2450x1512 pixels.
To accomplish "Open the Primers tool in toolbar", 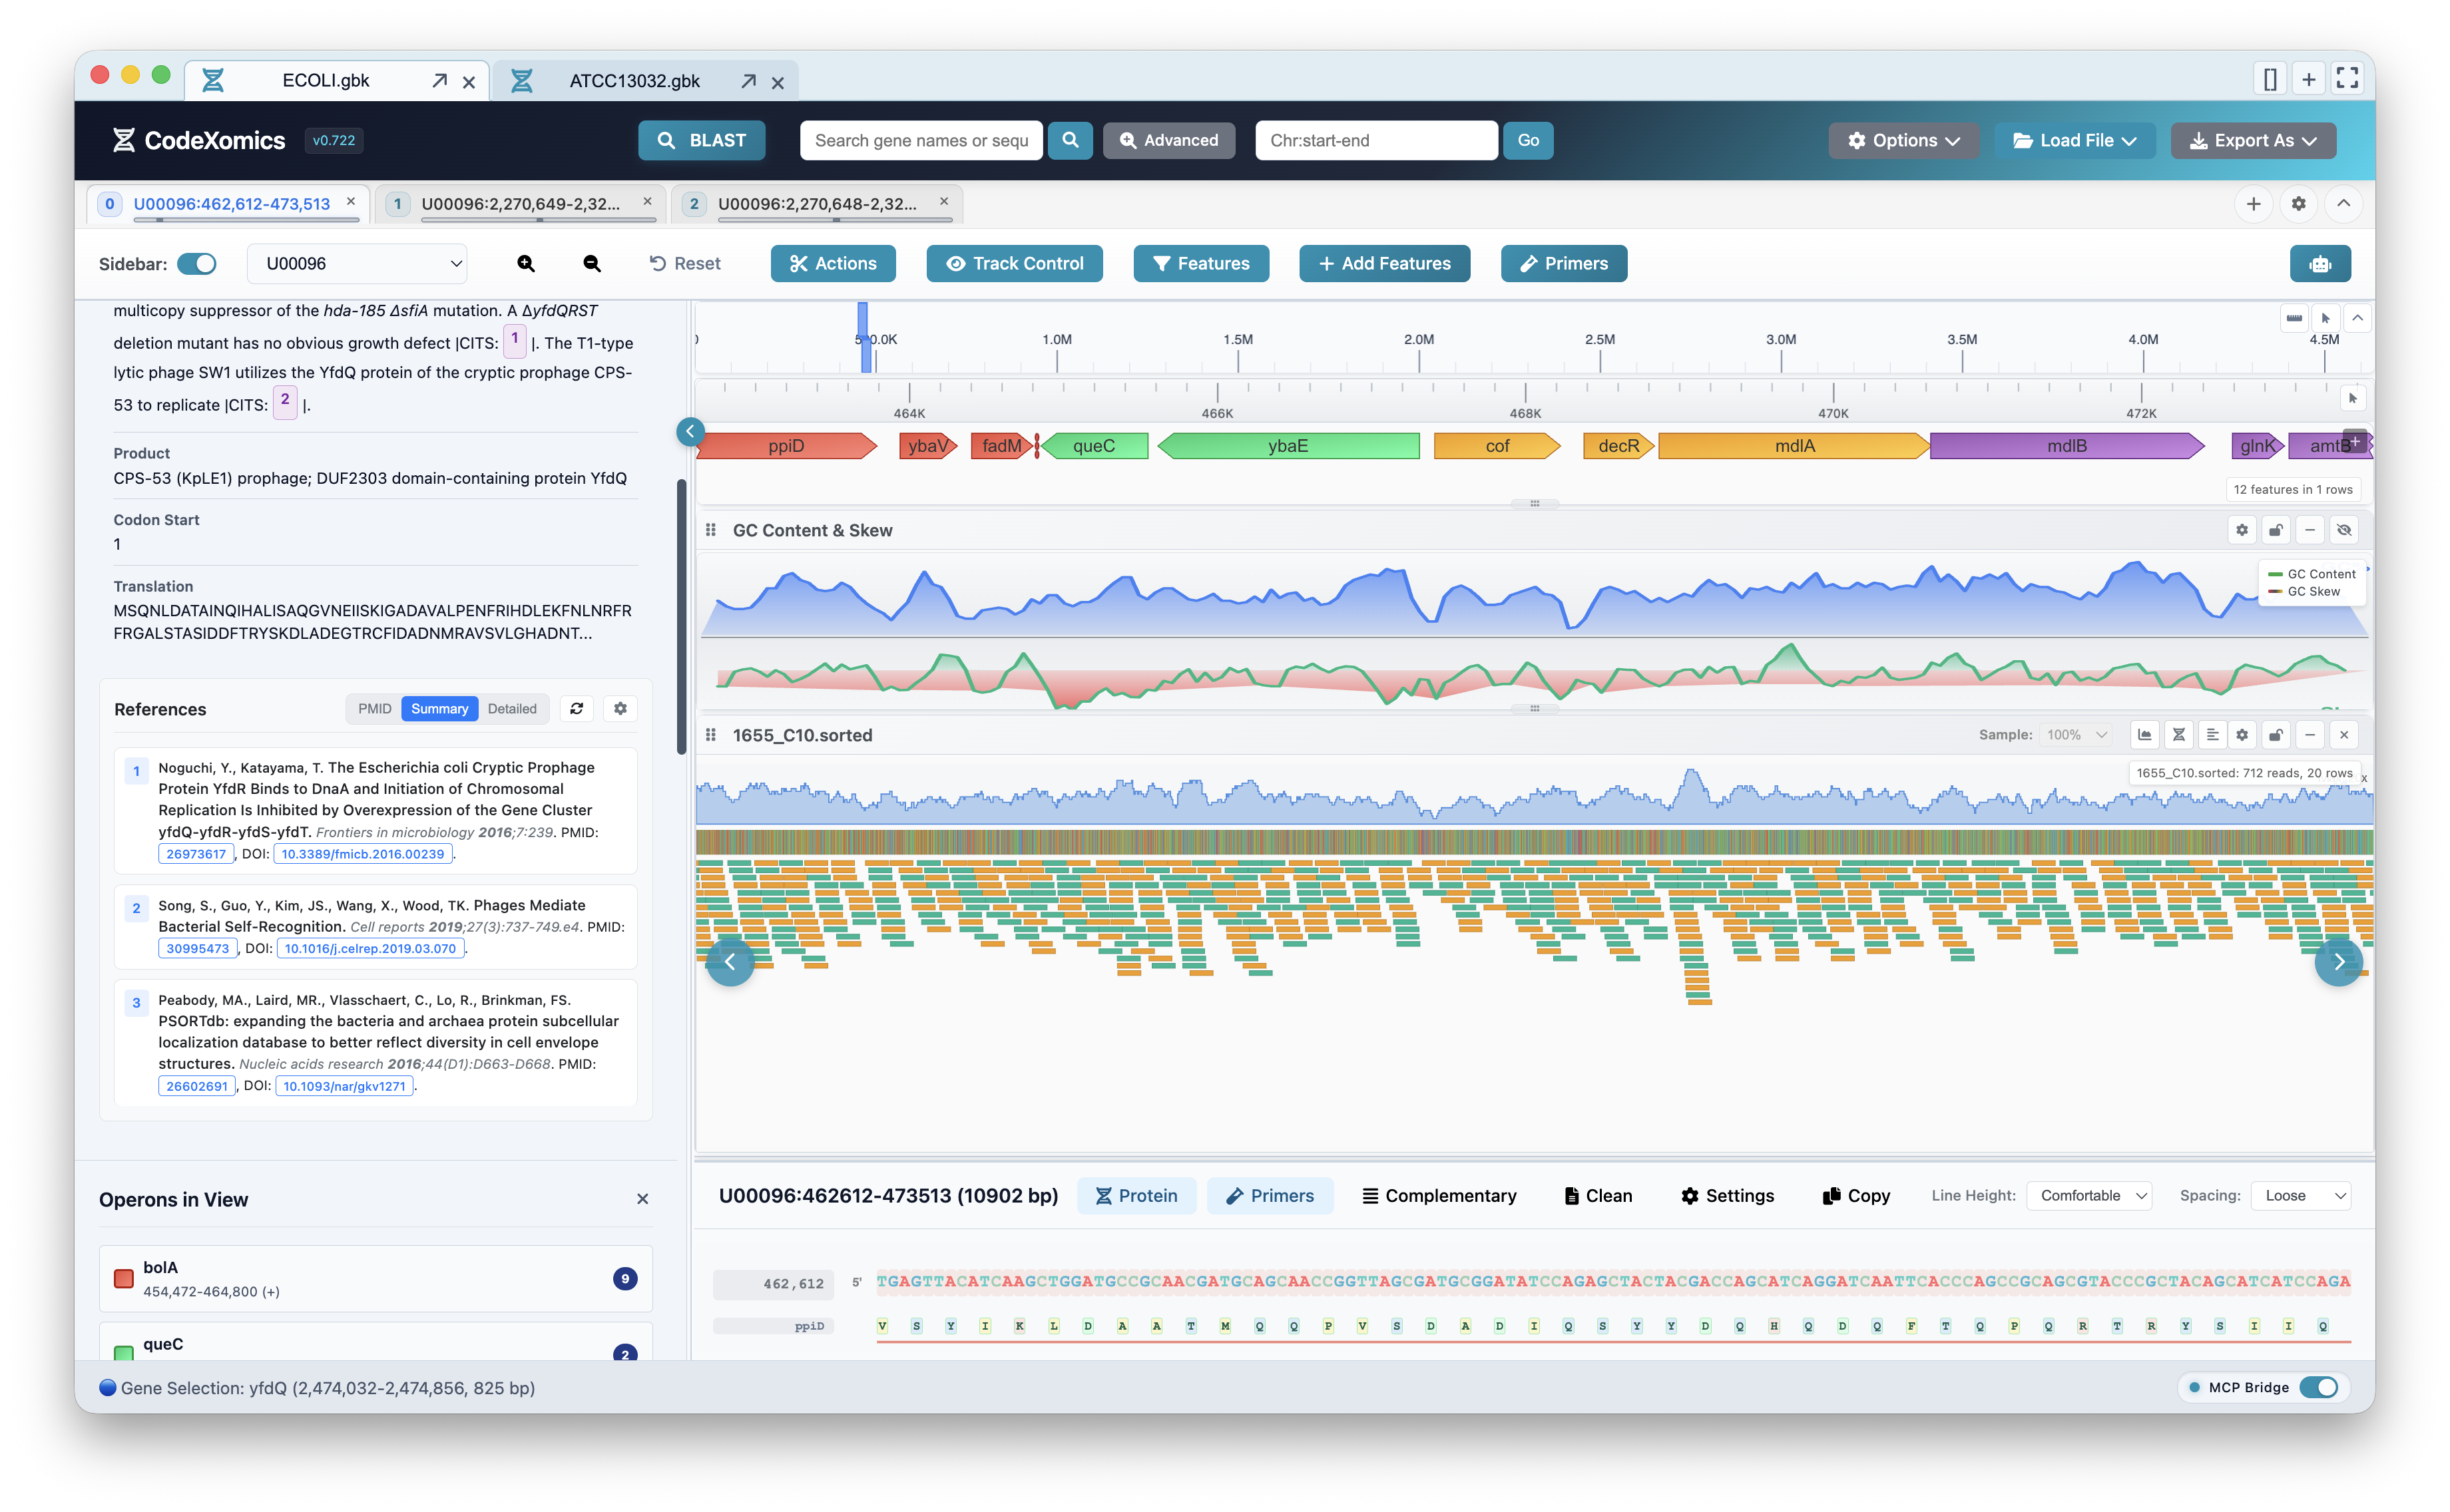I will [1564, 264].
